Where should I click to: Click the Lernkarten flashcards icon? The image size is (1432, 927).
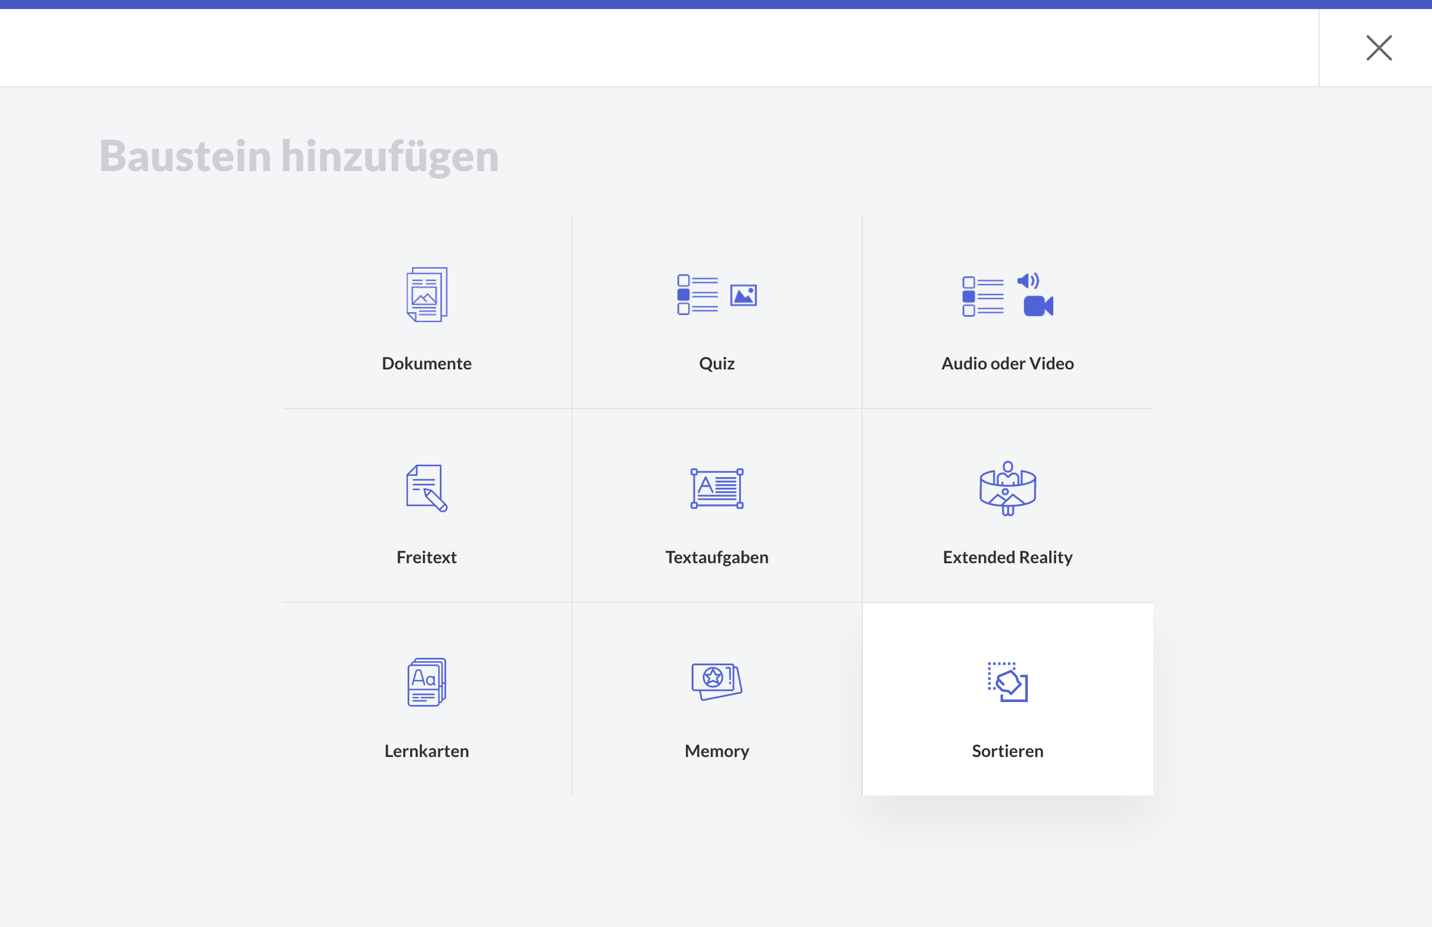[426, 682]
